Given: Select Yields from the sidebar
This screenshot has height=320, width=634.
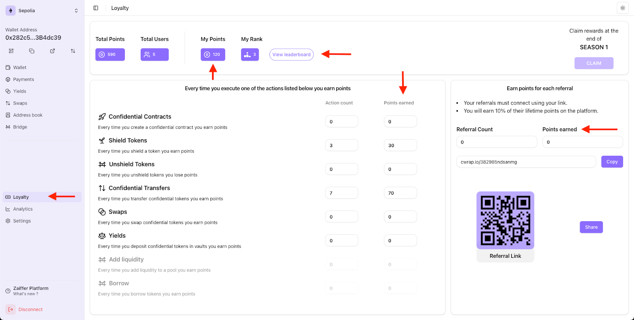Looking at the screenshot, I should [x=42, y=91].
